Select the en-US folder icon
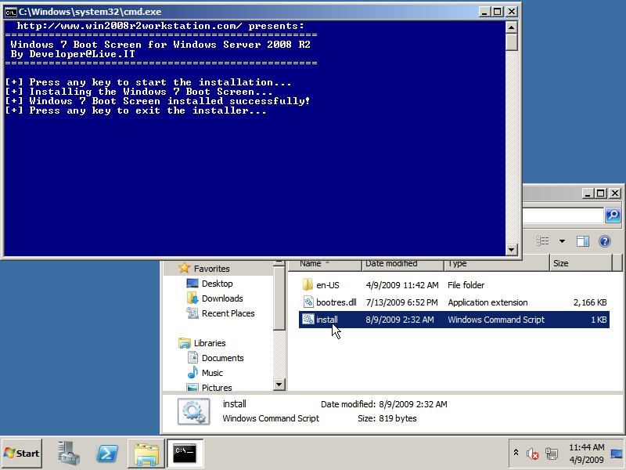 click(x=308, y=285)
